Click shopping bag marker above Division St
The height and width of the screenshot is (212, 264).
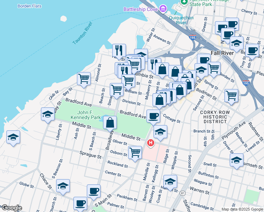159,100
